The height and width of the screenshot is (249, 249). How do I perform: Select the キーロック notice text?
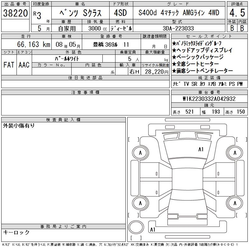tap(16, 232)
